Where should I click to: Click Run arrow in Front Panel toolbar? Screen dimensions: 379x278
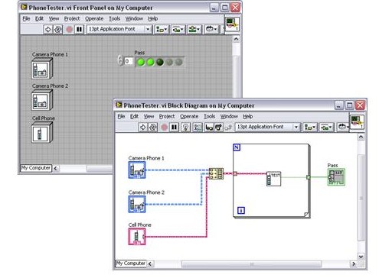click(47, 29)
